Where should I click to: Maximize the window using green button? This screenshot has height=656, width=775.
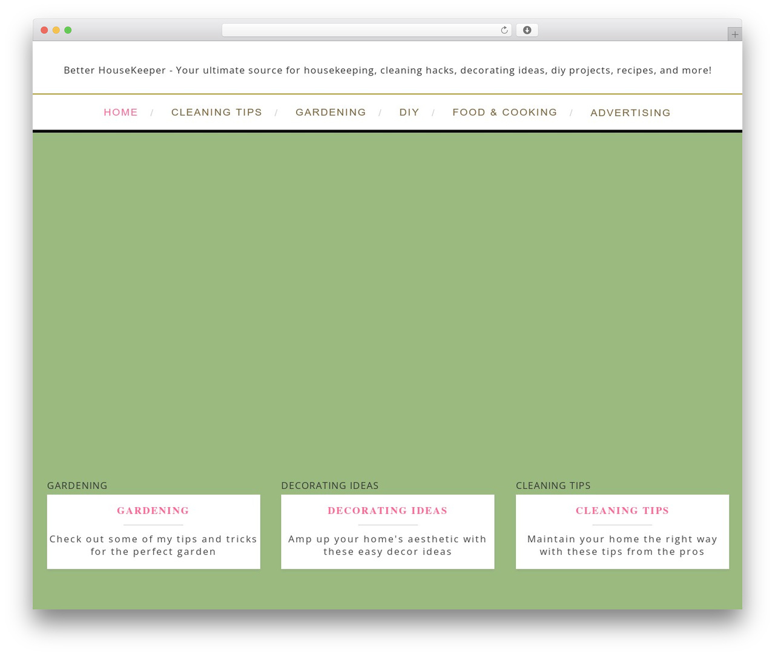coord(68,30)
